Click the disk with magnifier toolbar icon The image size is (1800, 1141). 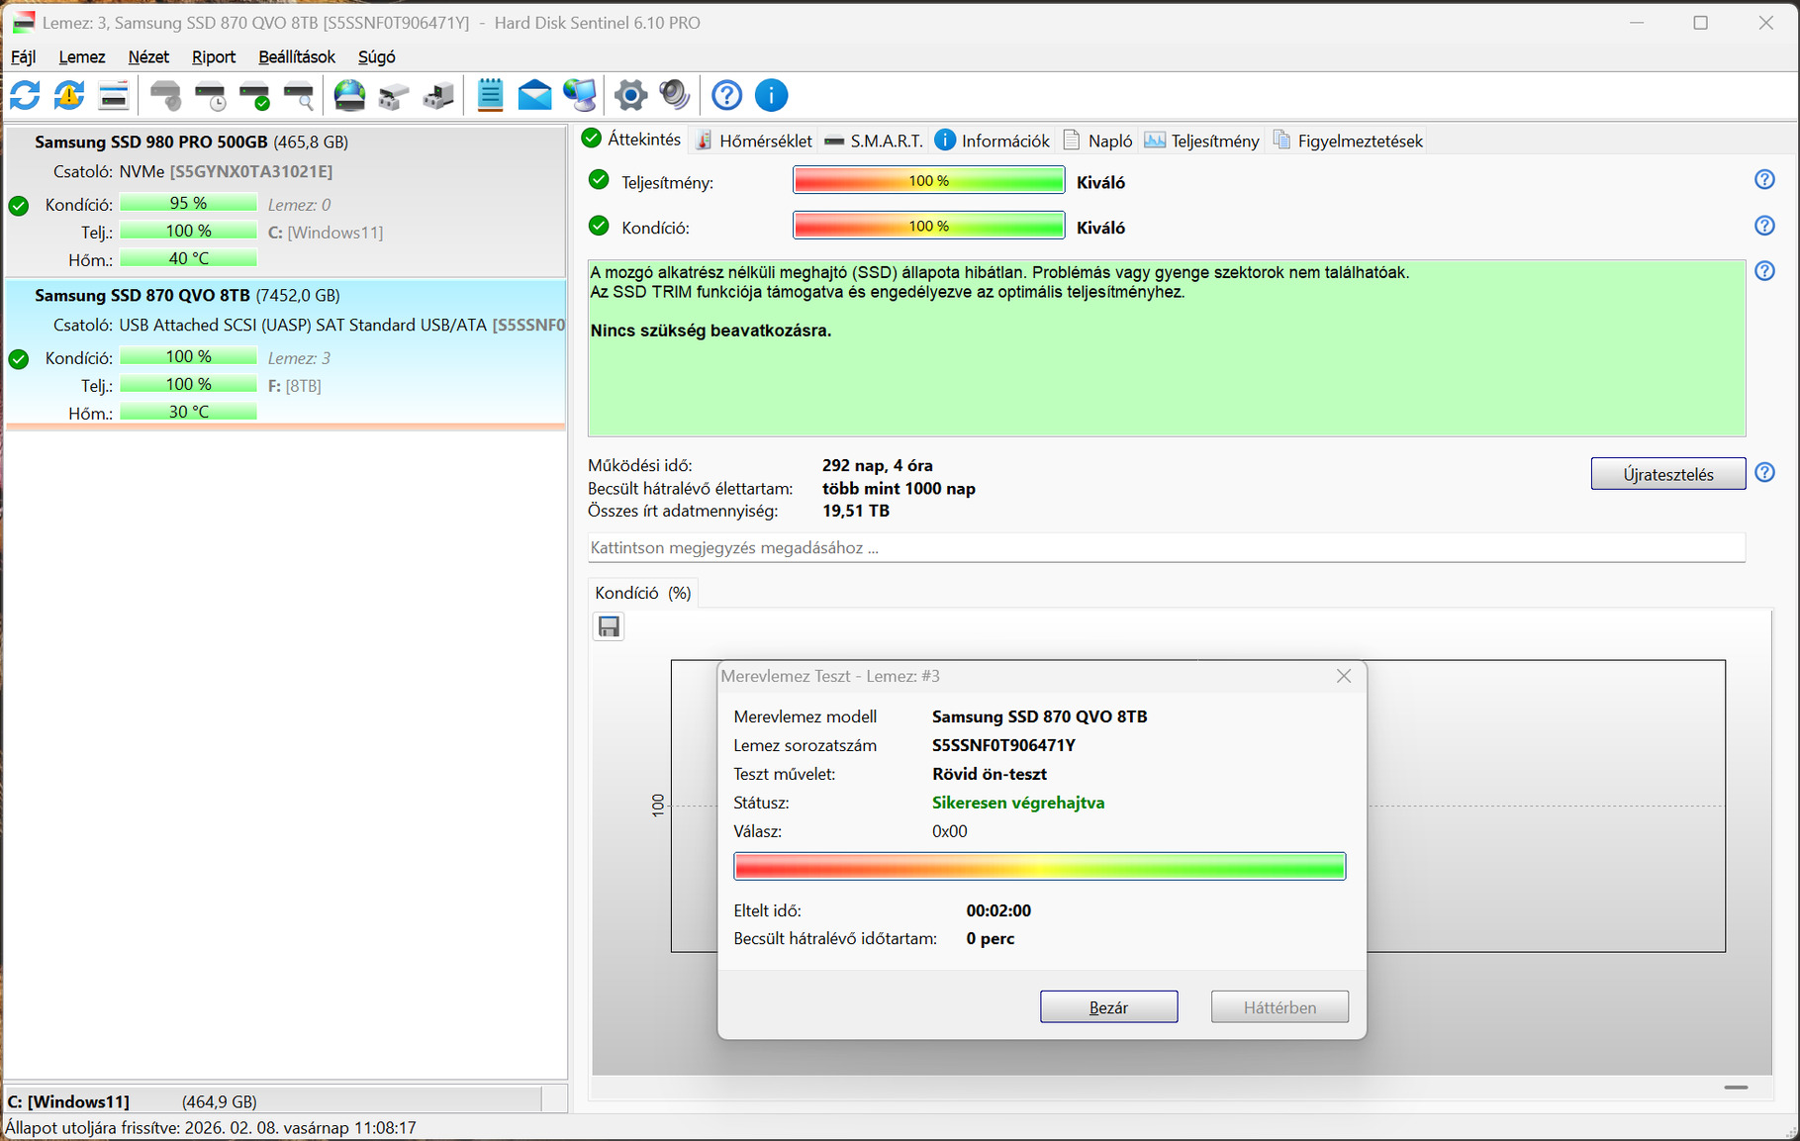pos(299,95)
